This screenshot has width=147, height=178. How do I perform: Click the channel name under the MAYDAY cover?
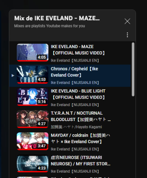pos(75,149)
